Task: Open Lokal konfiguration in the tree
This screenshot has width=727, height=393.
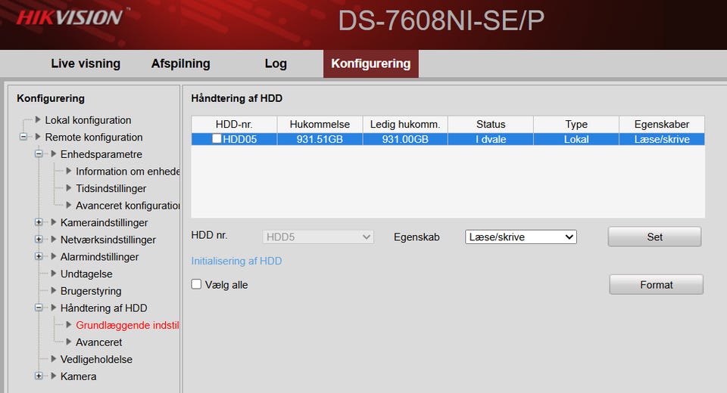Action: point(88,120)
